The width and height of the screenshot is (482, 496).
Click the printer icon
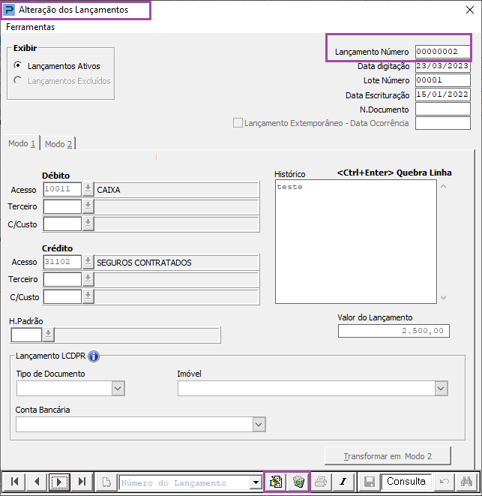[x=321, y=482]
